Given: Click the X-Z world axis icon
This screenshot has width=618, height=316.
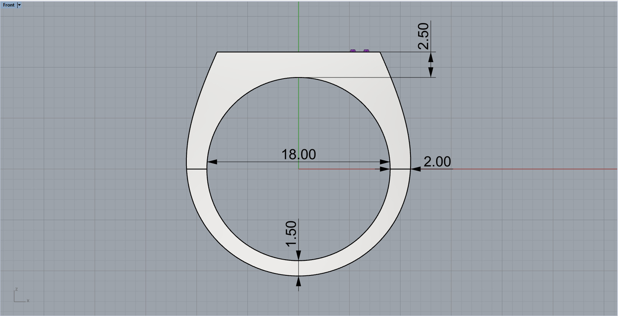Looking at the screenshot, I should [x=21, y=295].
